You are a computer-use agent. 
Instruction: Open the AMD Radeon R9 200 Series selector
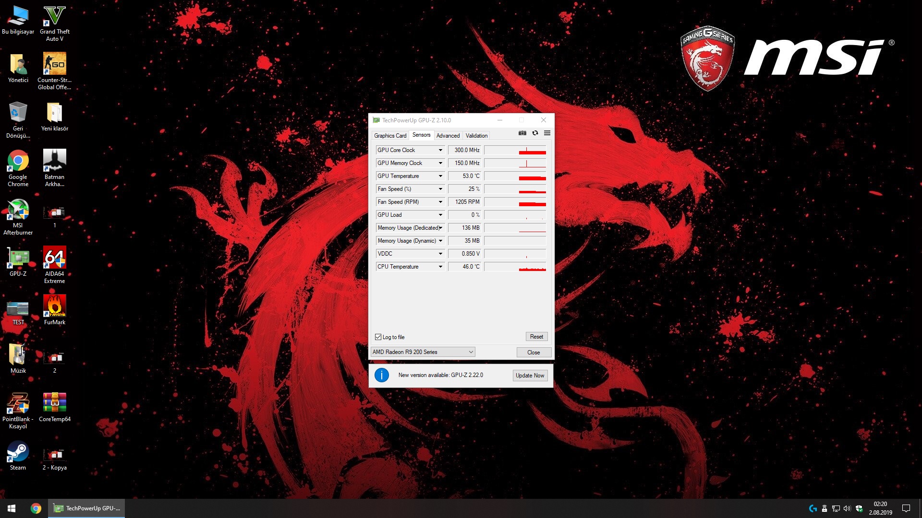(423, 352)
